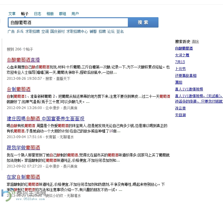
Task: Click the 求职招聘中心 suggested keyword
Action: pos(77,31)
